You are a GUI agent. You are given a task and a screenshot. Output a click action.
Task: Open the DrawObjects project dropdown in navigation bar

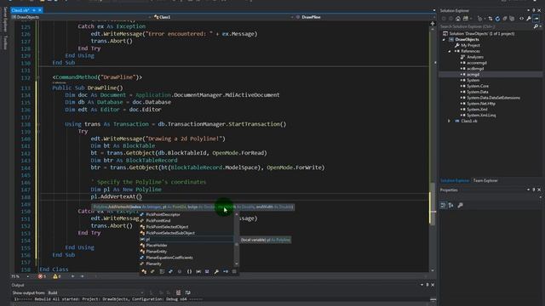point(83,17)
